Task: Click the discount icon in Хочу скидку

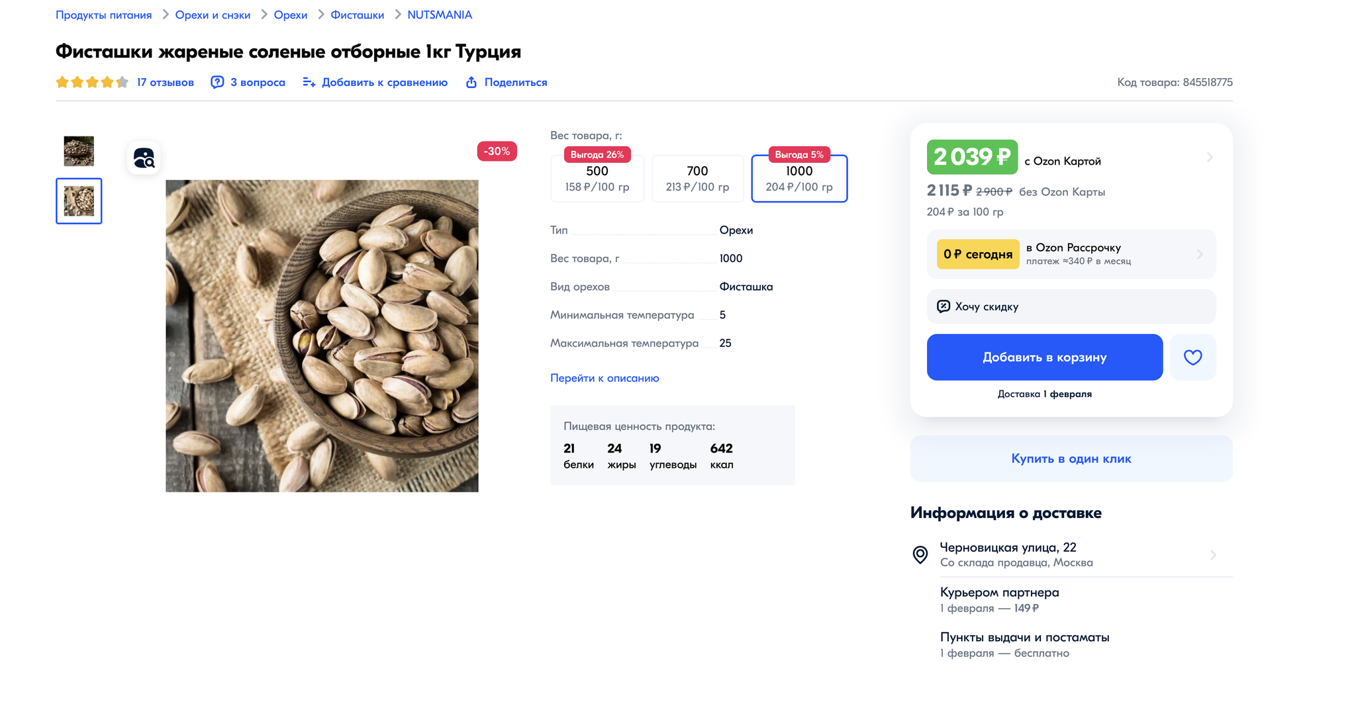Action: (944, 306)
